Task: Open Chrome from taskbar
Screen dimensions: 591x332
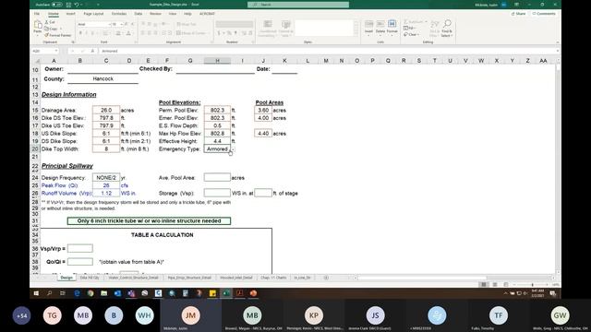Action: coord(90,293)
